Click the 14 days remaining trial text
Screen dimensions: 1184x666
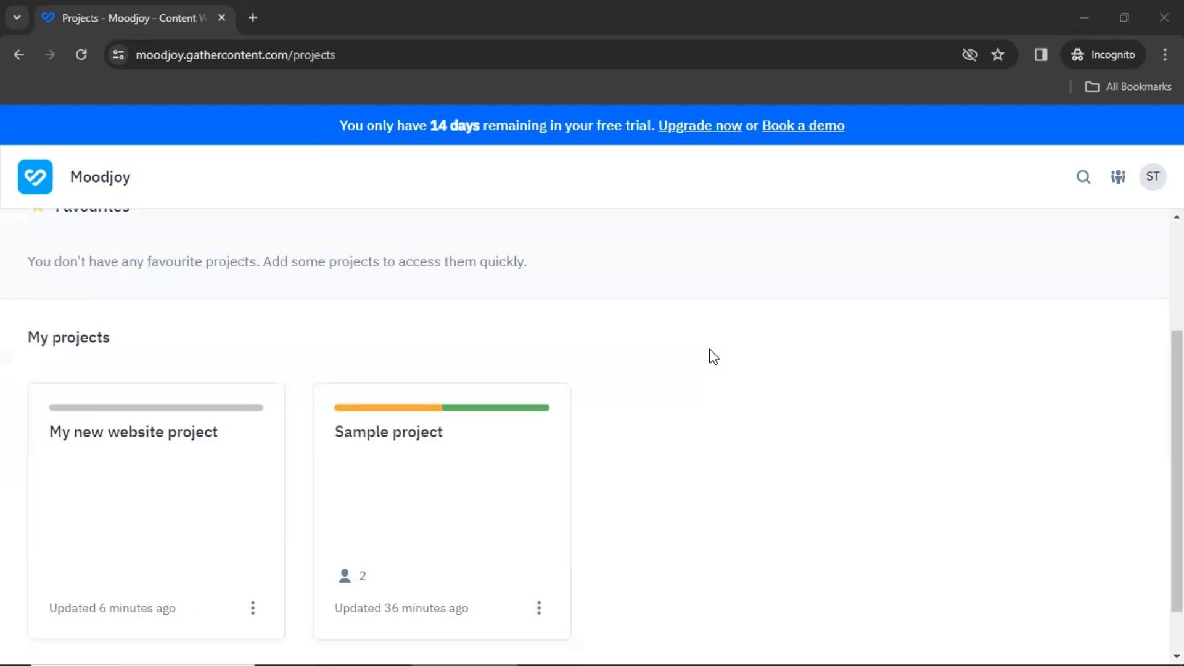(496, 126)
